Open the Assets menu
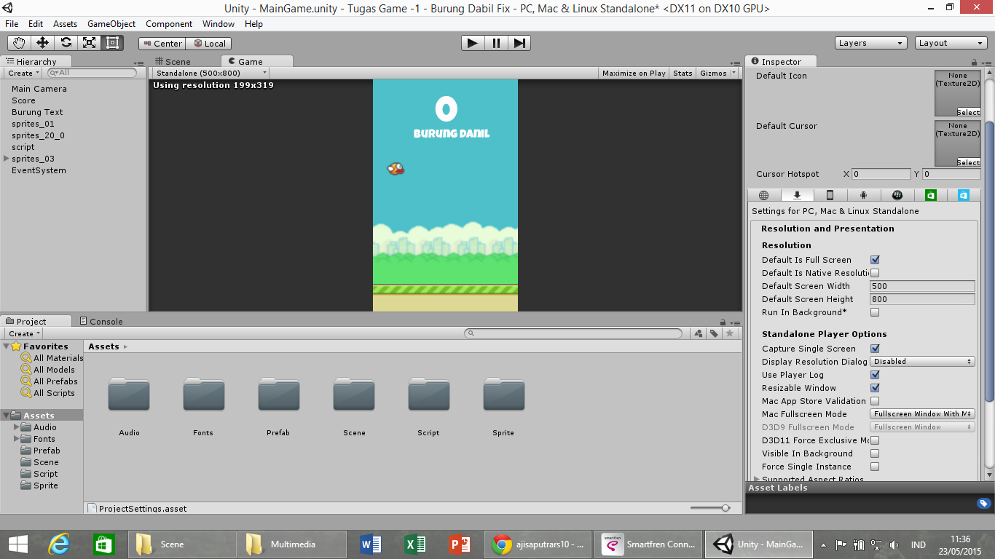Screen dimensions: 995x559 tap(66, 24)
